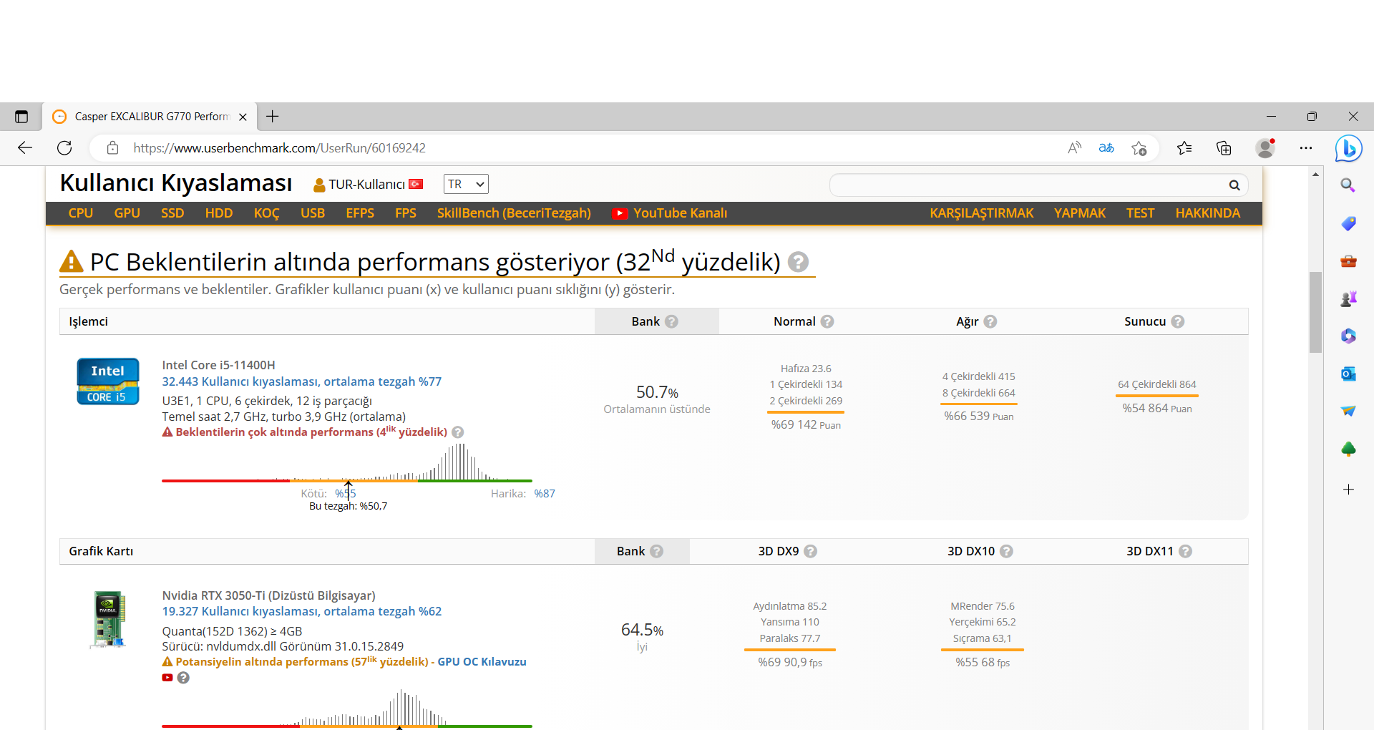Click the Kullanıcı Kıyaslaması site title
The image size is (1374, 730).
click(176, 183)
